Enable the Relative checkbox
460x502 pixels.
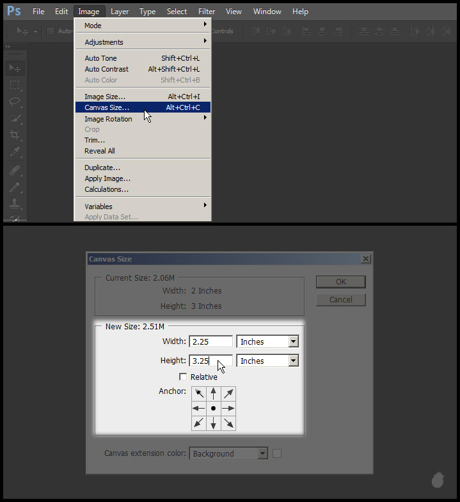point(183,377)
